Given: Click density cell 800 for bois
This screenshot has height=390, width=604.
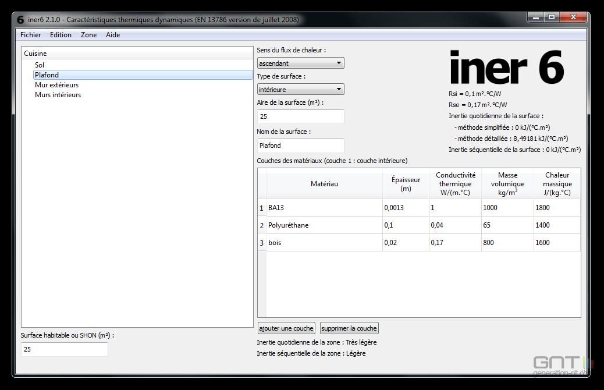Looking at the screenshot, I should [x=508, y=243].
